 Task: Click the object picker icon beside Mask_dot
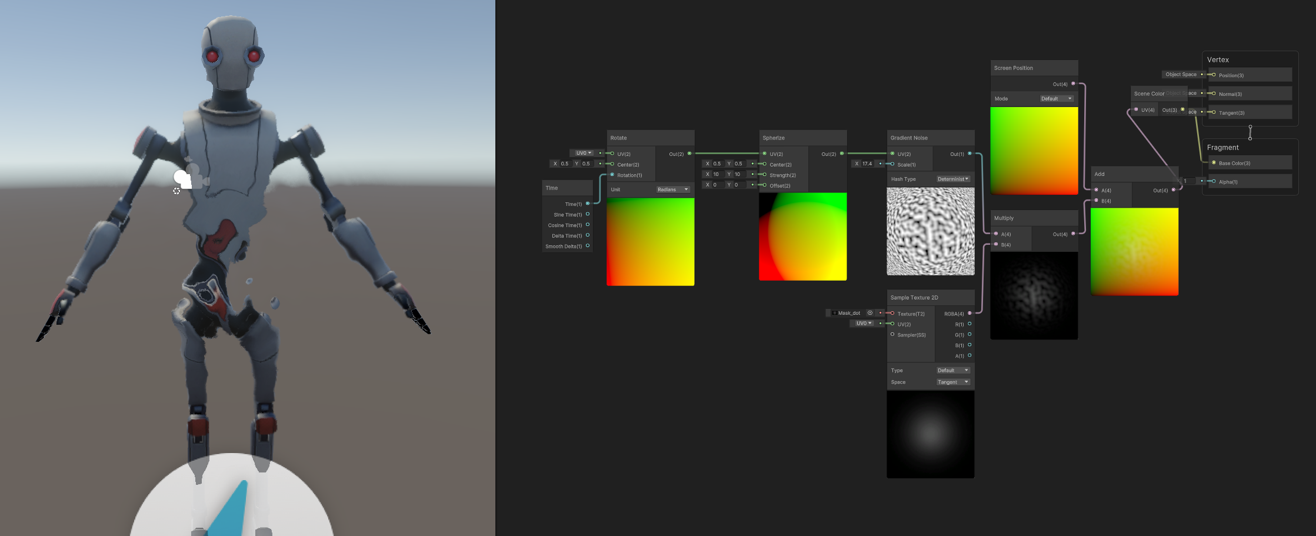[x=869, y=313]
